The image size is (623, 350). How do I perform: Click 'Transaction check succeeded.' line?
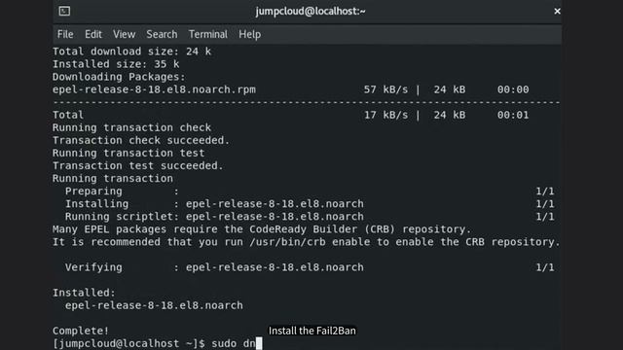click(141, 140)
